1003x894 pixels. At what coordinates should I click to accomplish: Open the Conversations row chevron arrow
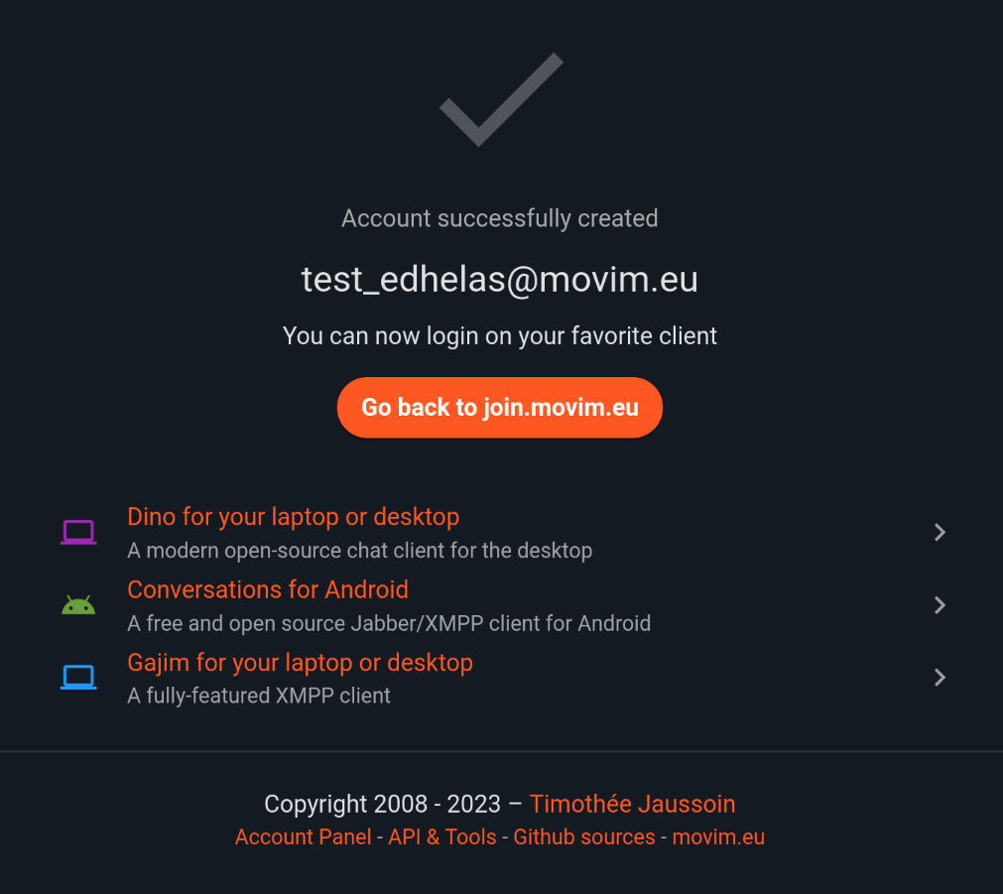(x=940, y=605)
